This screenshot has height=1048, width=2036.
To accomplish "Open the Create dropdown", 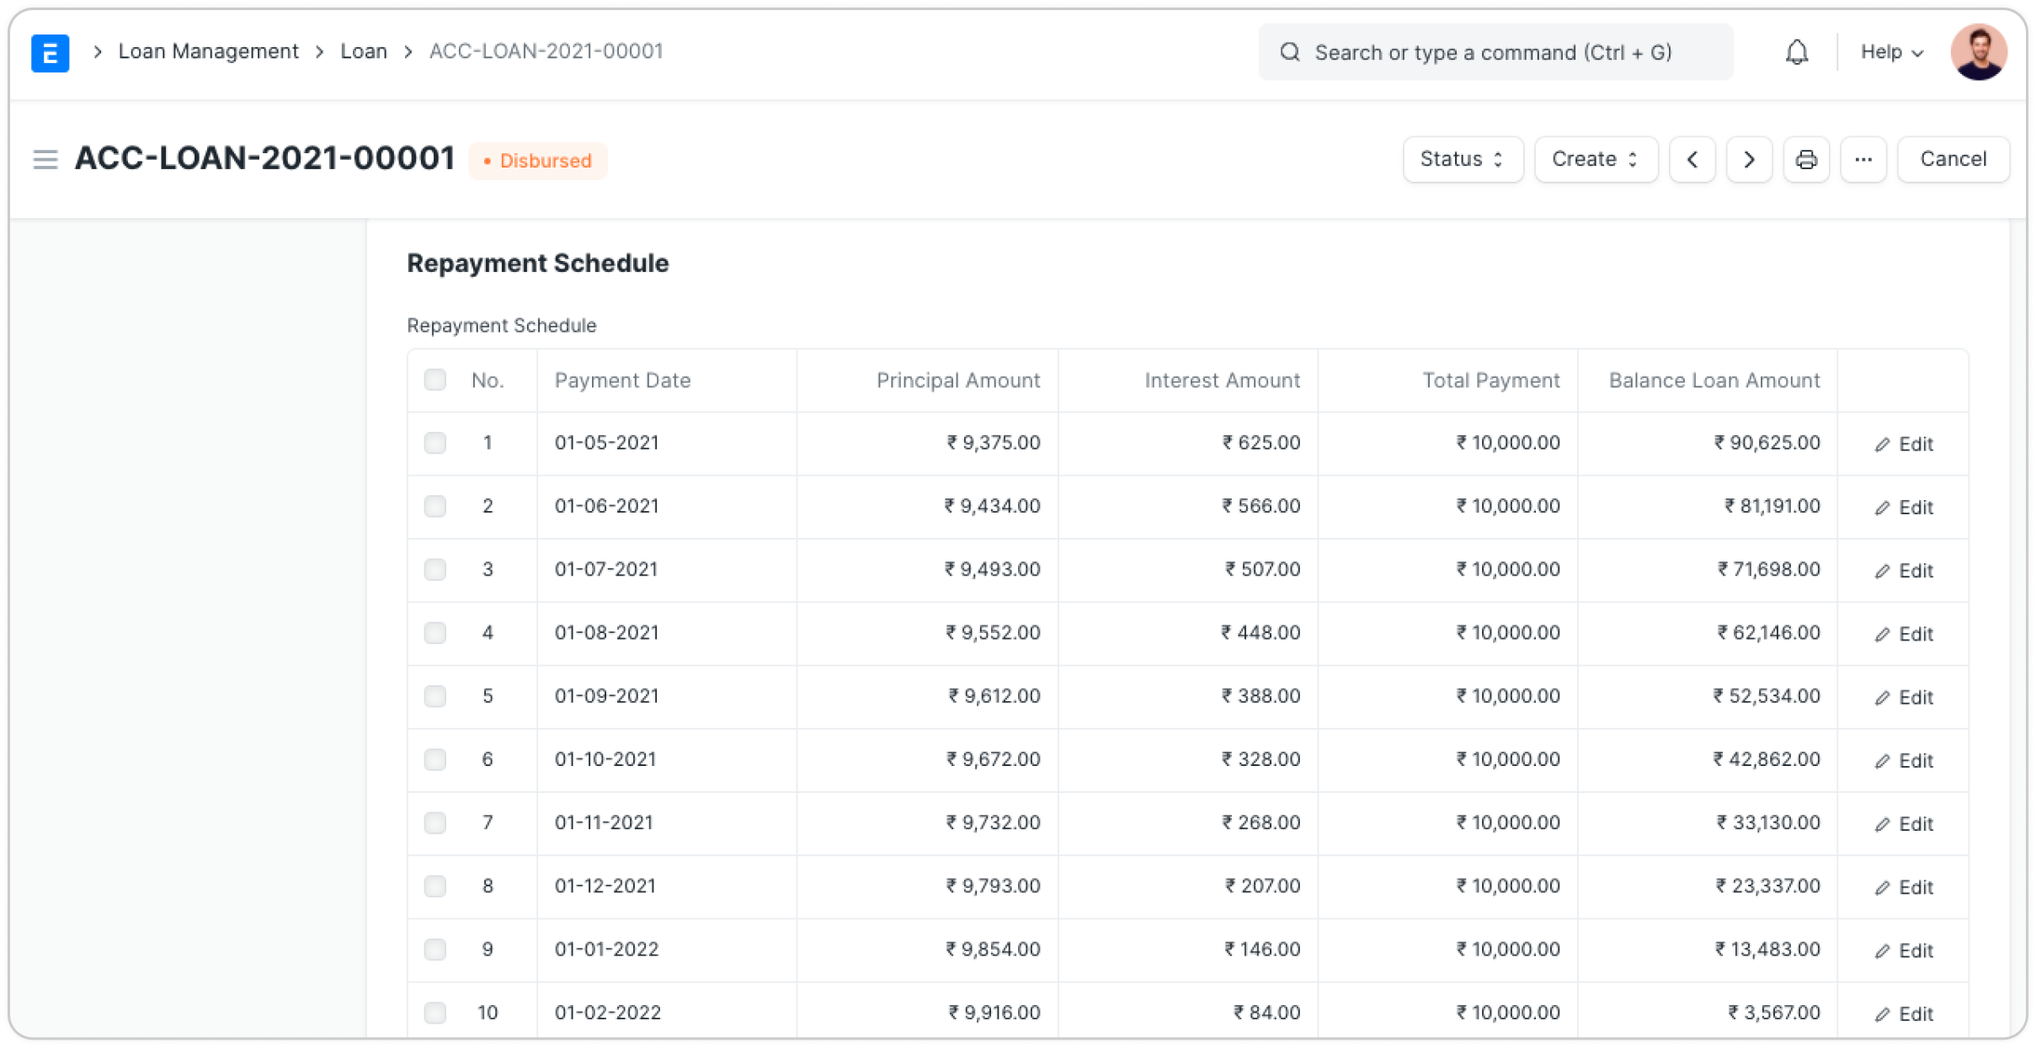I will point(1596,159).
